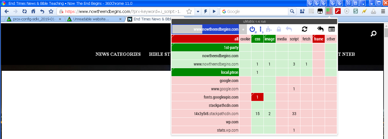
Task: Open the uMatrix logger panel icon
Action: coord(332,29)
